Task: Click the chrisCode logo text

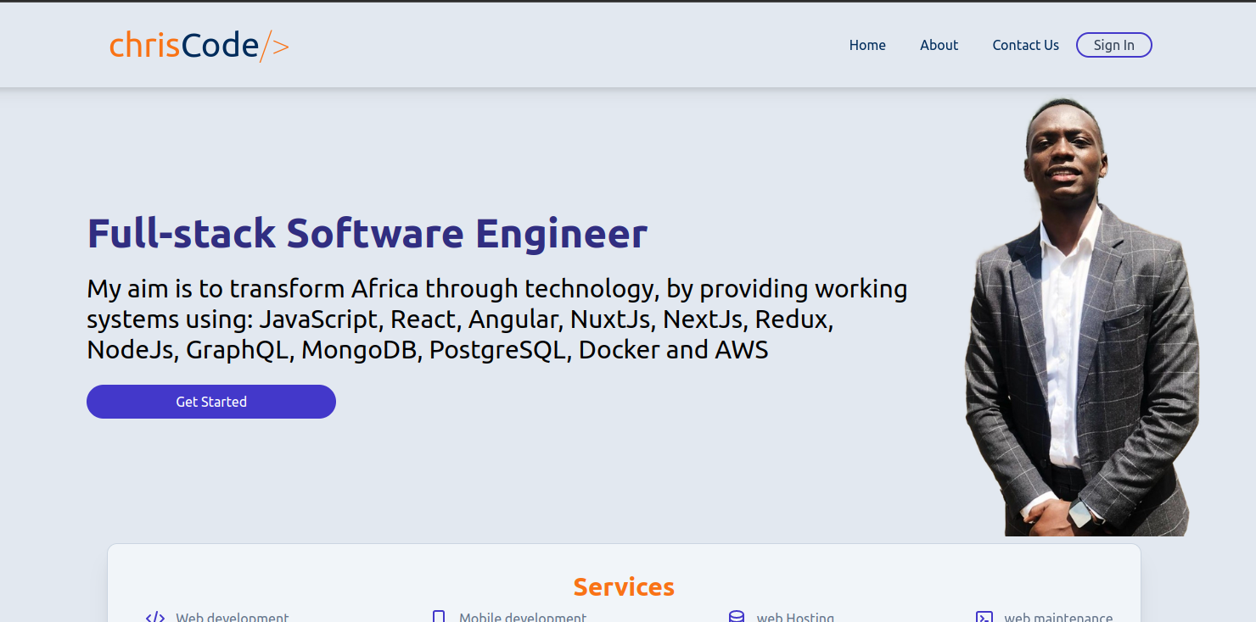Action: 184,46
